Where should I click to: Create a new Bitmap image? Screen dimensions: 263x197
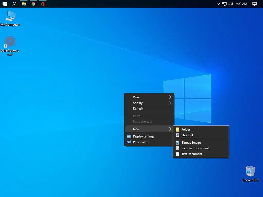click(x=201, y=143)
